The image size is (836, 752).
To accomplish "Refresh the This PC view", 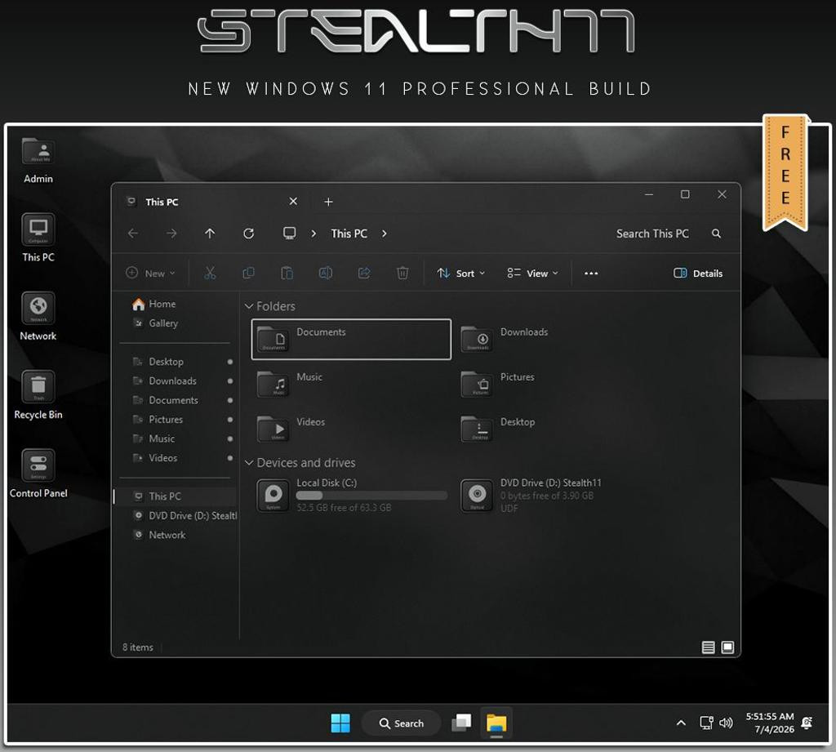I will [x=248, y=233].
